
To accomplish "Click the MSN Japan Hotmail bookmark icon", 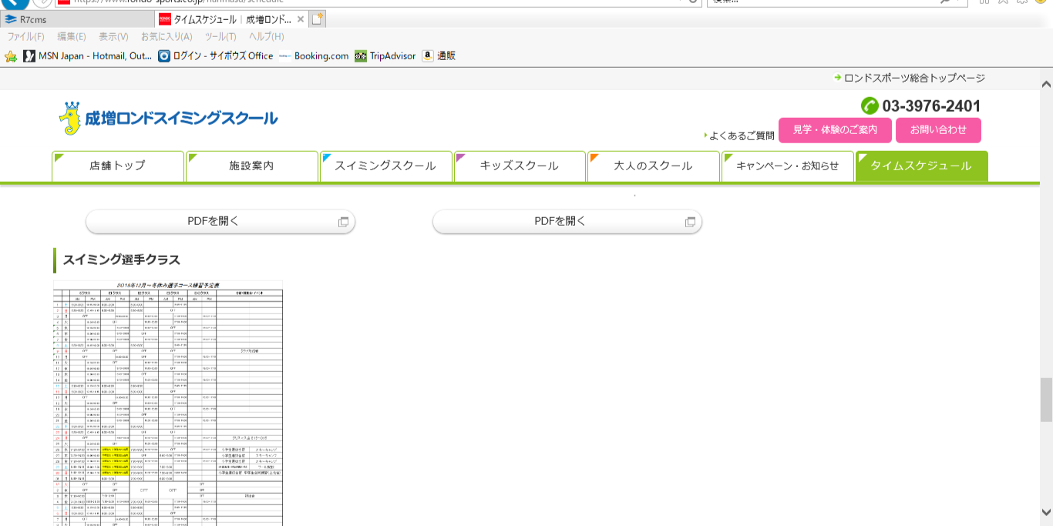I will (x=29, y=56).
